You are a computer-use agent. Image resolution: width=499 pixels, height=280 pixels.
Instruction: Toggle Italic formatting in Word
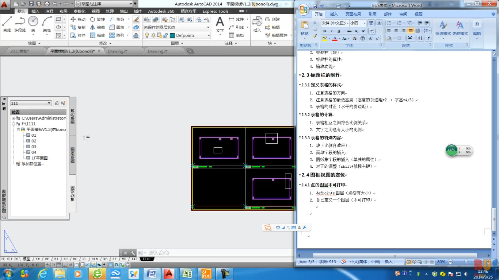331,31
